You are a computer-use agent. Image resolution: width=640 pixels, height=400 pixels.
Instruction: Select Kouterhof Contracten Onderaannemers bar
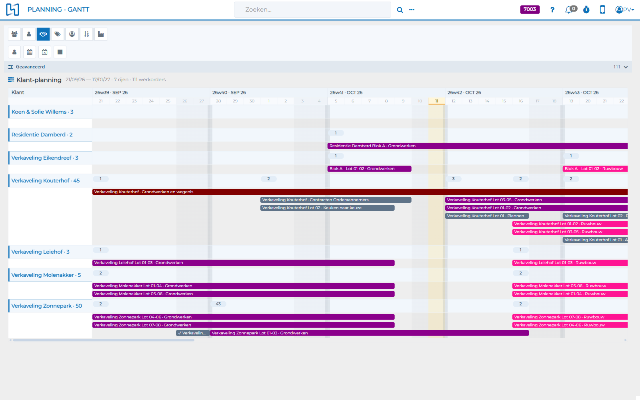[x=336, y=200]
